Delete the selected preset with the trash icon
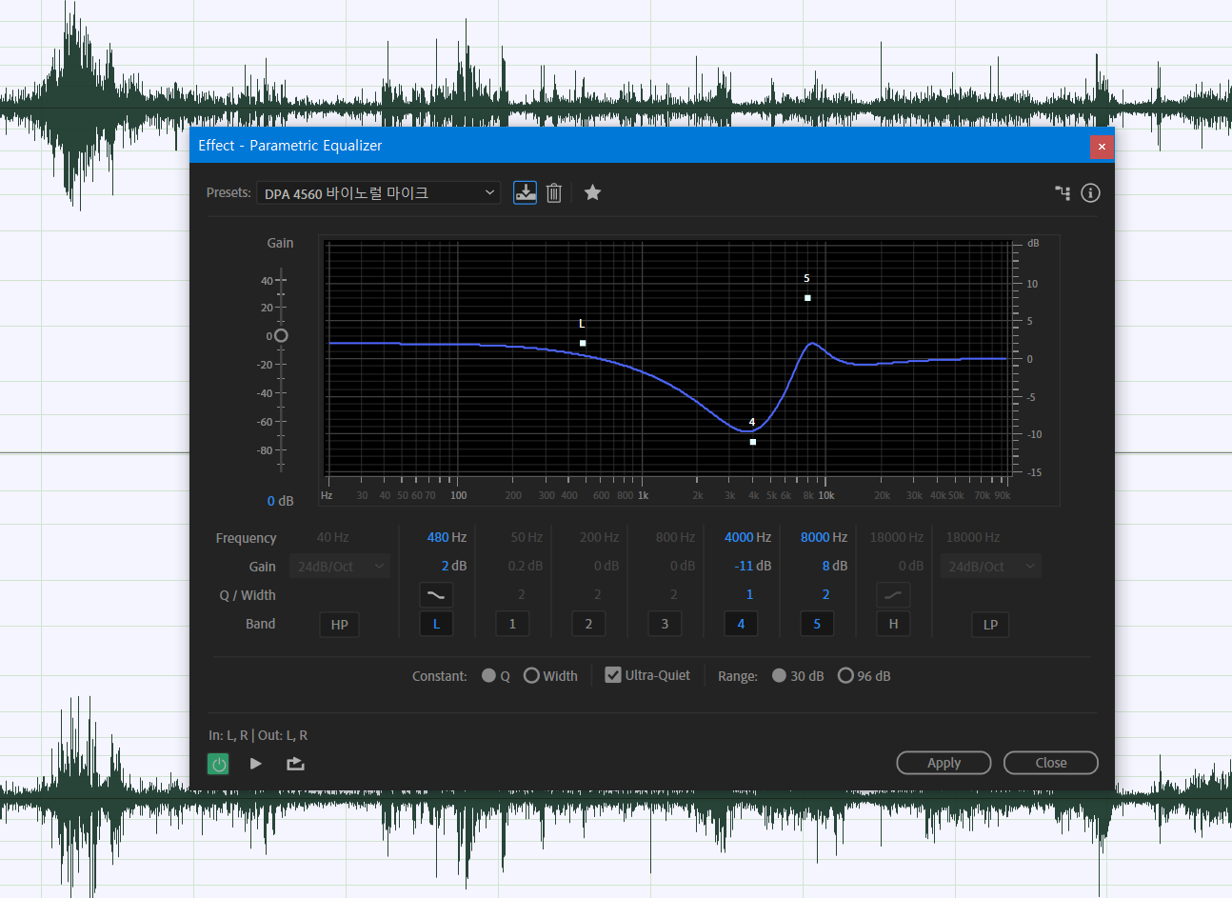The image size is (1232, 898). 554,193
